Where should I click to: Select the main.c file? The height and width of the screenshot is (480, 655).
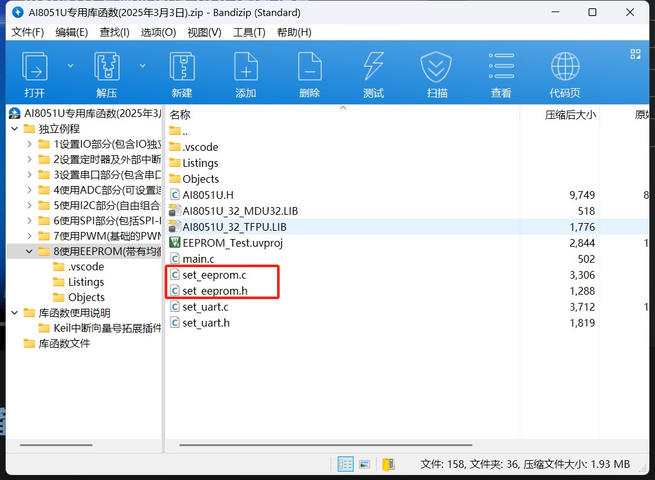(192, 259)
